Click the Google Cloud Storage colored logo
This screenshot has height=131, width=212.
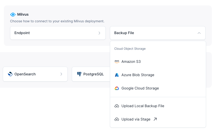[117, 88]
